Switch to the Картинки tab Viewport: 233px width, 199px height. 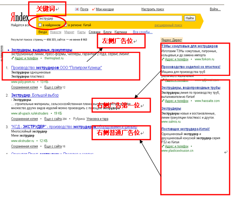121,32
